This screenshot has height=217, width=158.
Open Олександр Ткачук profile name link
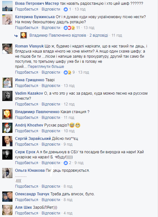(x=32, y=194)
